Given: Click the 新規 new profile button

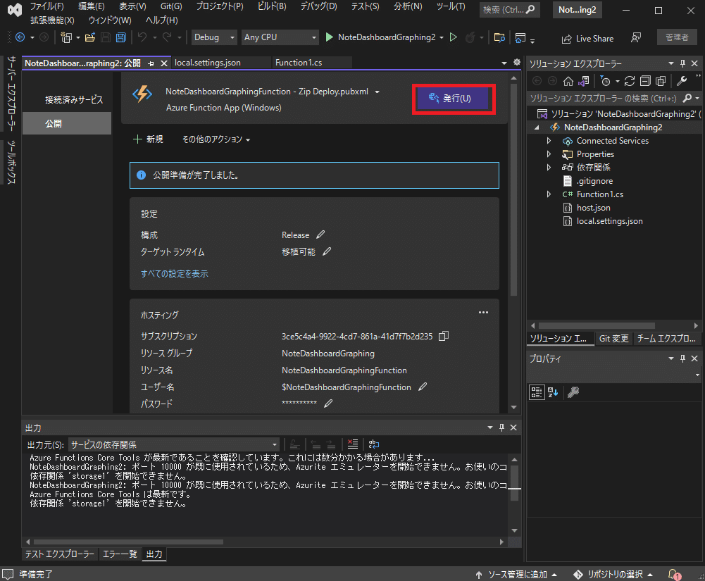Looking at the screenshot, I should tap(148, 139).
